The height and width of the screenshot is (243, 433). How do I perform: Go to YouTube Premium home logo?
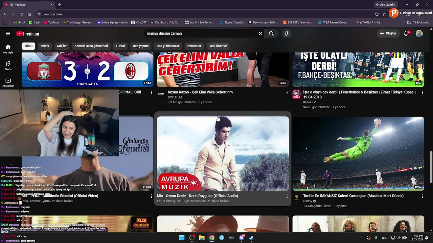[28, 34]
